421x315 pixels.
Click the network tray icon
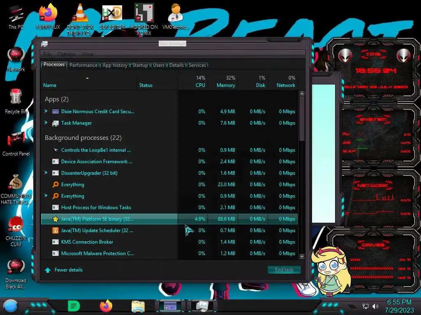pos(365,306)
